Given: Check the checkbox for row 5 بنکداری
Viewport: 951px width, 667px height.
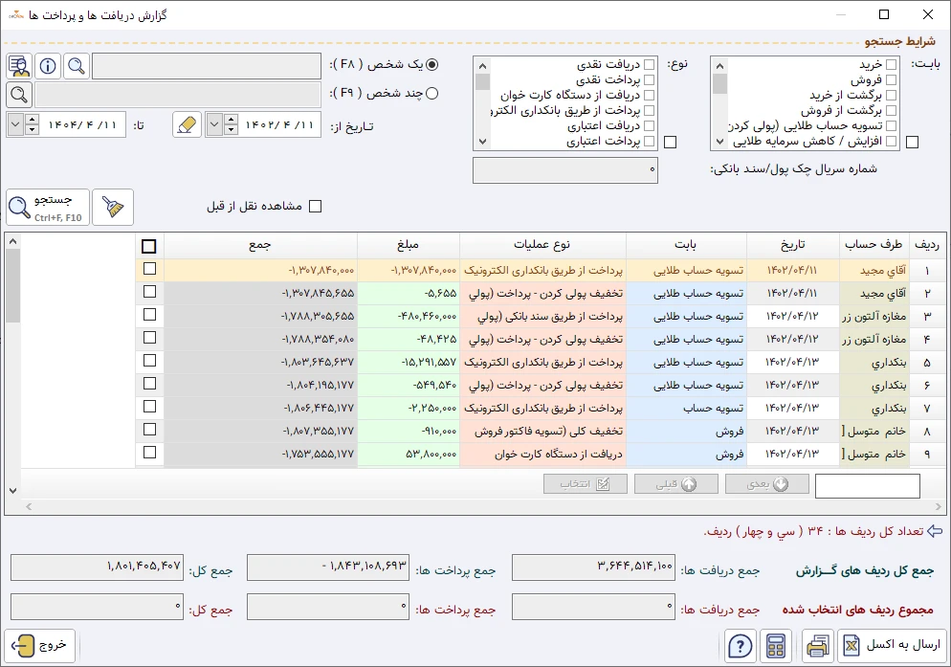Looking at the screenshot, I should [150, 361].
